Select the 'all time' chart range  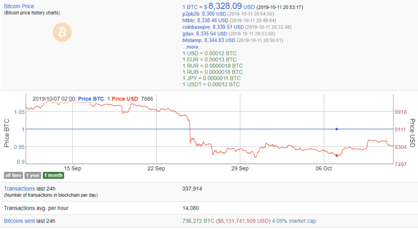[x=13, y=176]
